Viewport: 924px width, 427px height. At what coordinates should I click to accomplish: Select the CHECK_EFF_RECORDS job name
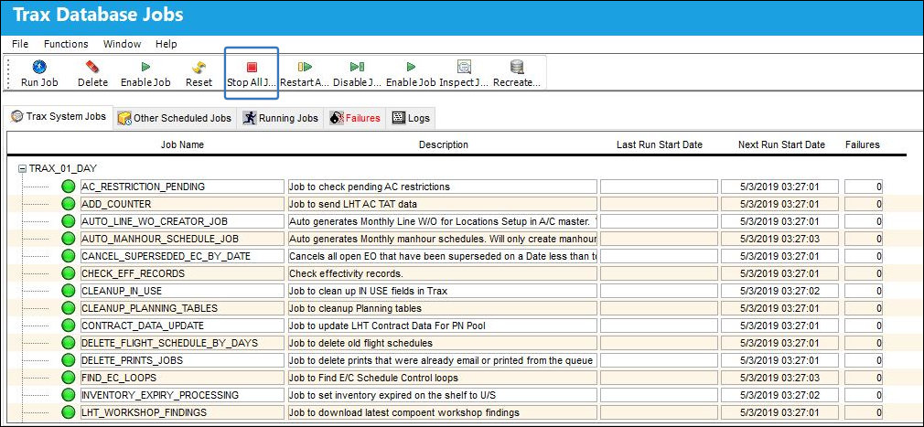[x=182, y=274]
